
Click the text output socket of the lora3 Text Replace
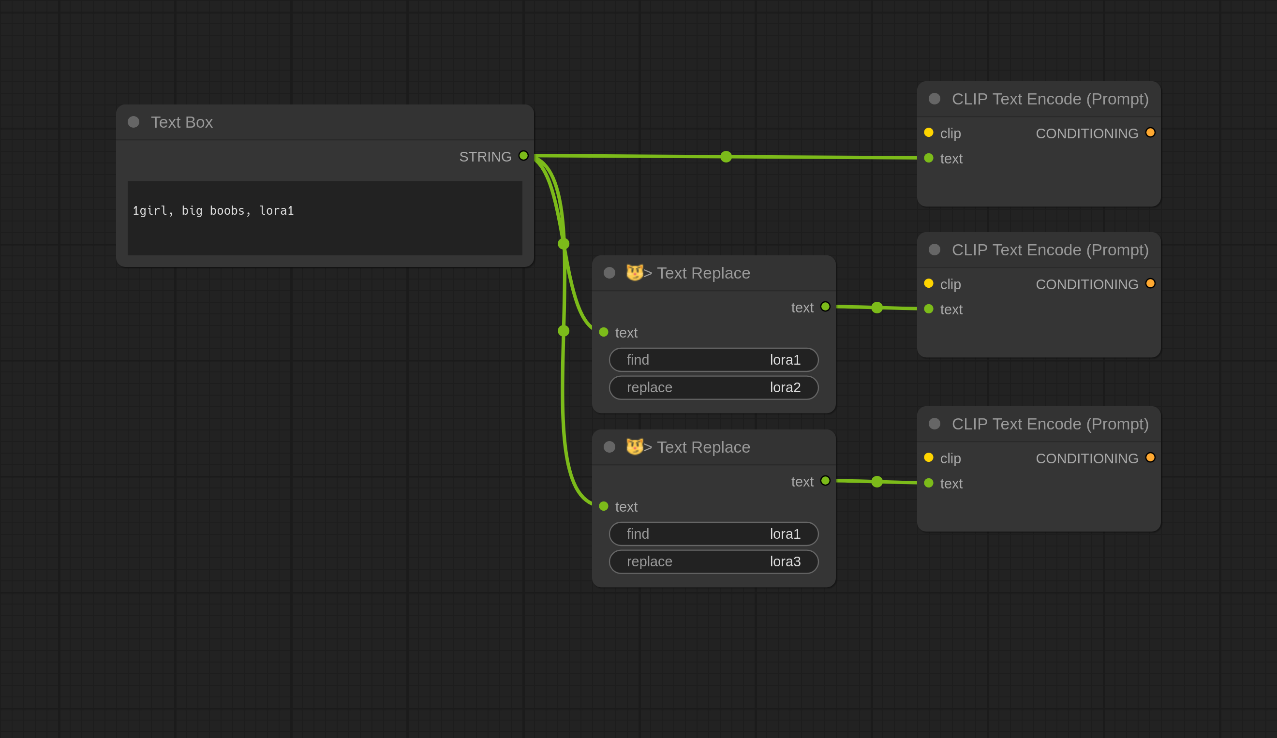point(825,481)
